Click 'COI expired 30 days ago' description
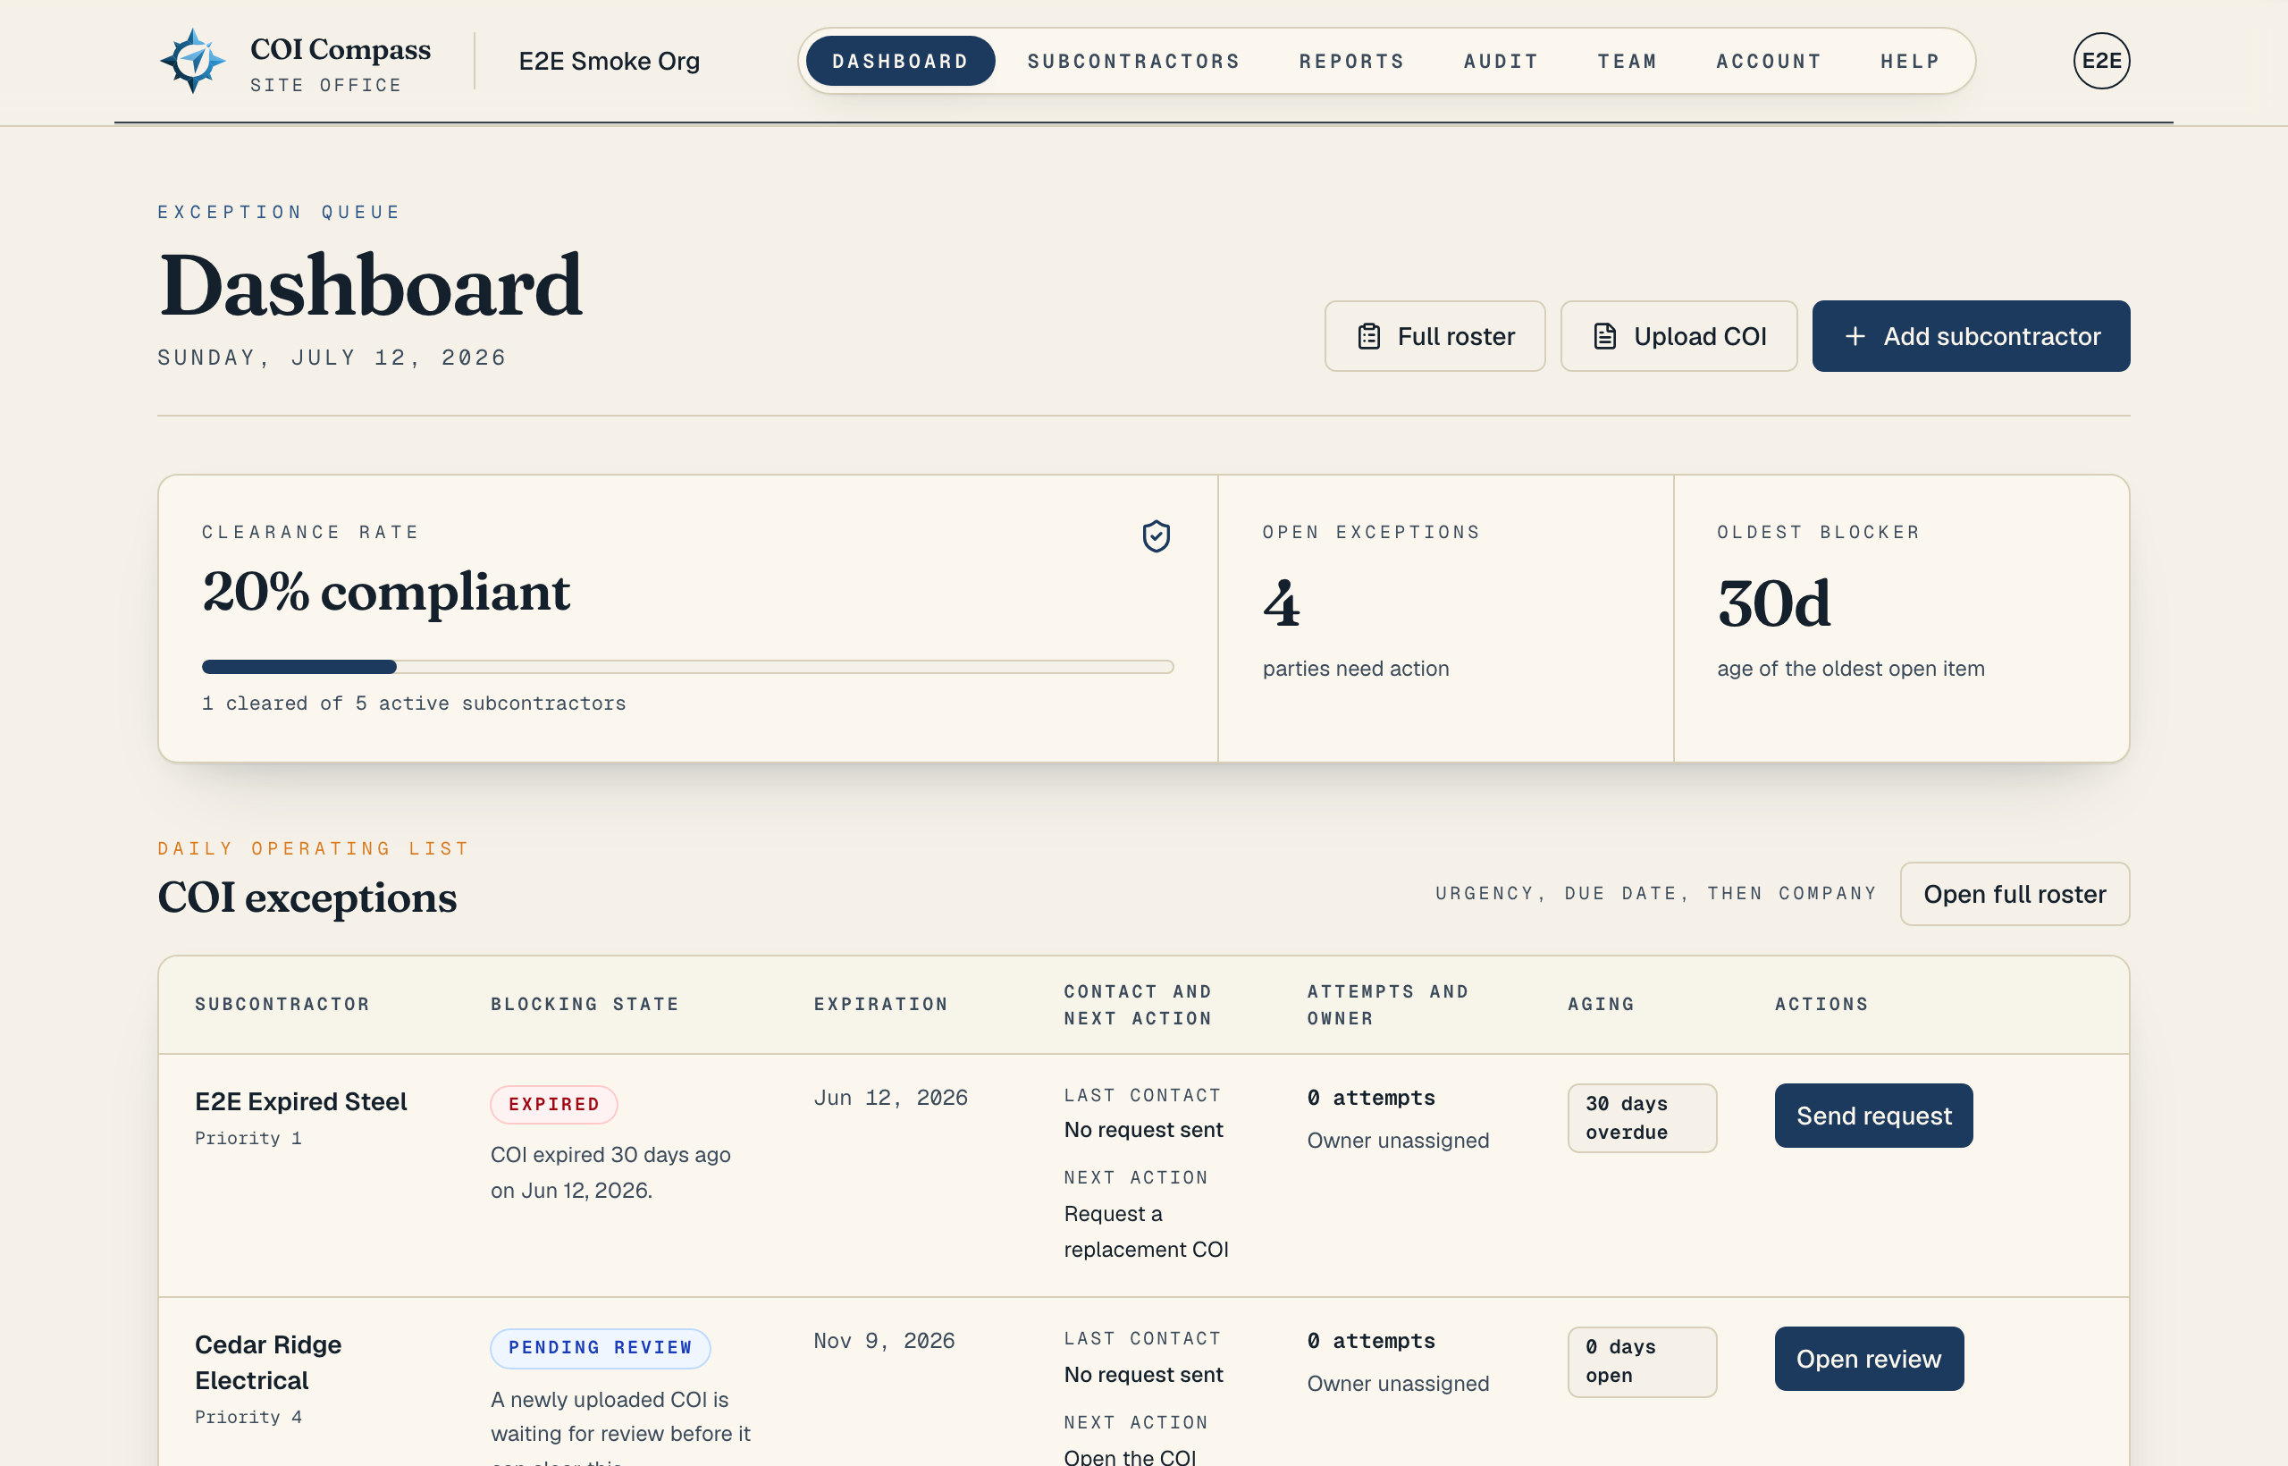The width and height of the screenshot is (2288, 1466). click(x=610, y=1173)
